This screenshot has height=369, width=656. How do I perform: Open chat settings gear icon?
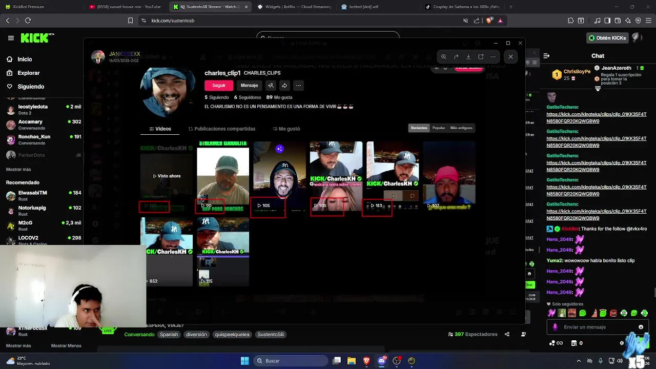pos(622,343)
